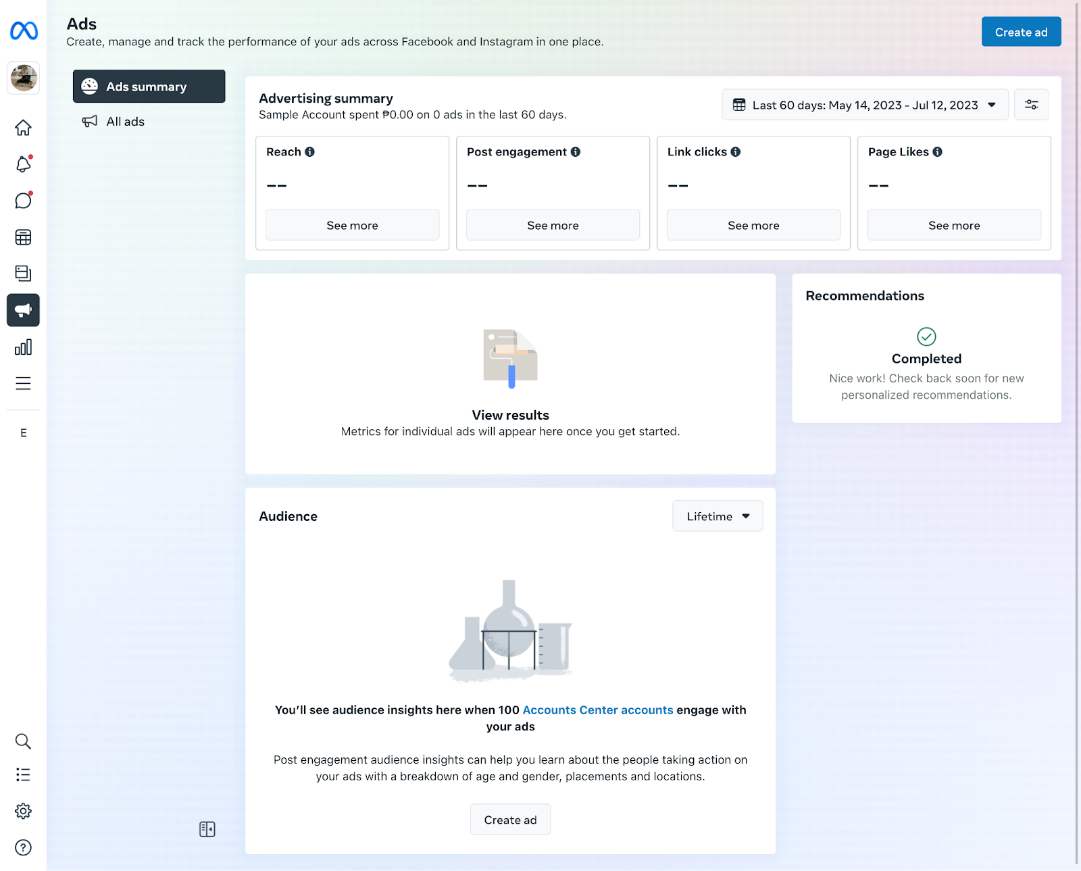Image resolution: width=1081 pixels, height=871 pixels.
Task: Open the Accounts Center accounts link
Action: click(598, 710)
